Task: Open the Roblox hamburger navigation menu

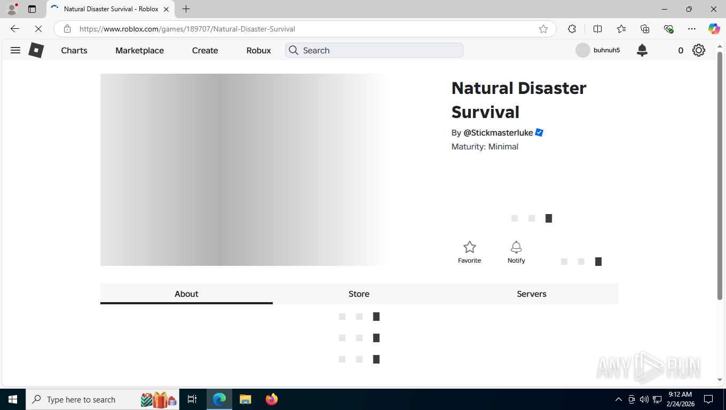Action: click(15, 50)
